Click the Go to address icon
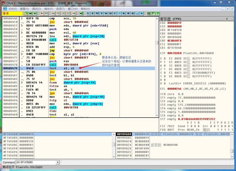The width and height of the screenshot is (236, 171). 81,14
